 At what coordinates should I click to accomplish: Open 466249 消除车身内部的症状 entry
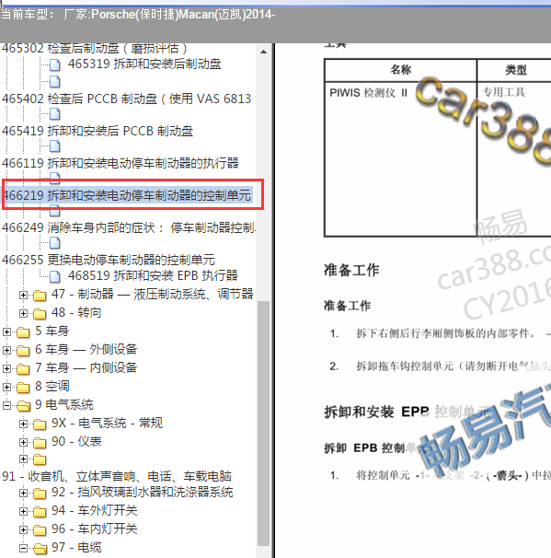[129, 227]
